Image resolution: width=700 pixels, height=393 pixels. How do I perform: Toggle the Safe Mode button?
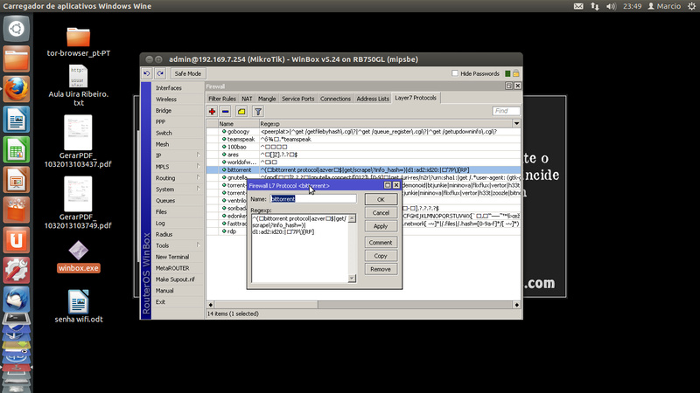(187, 74)
